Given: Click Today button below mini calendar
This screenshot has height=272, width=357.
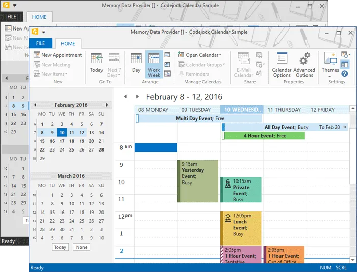Looking at the screenshot, I should point(60,247).
